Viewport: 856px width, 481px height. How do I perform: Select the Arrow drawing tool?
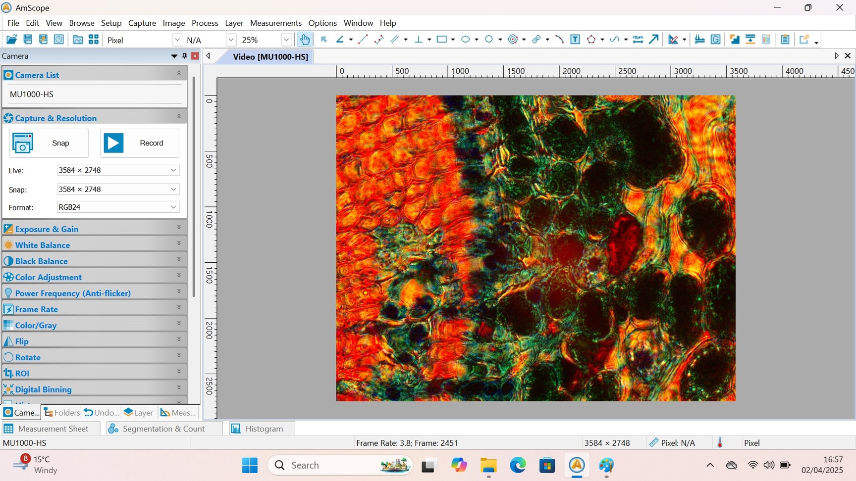click(x=654, y=40)
